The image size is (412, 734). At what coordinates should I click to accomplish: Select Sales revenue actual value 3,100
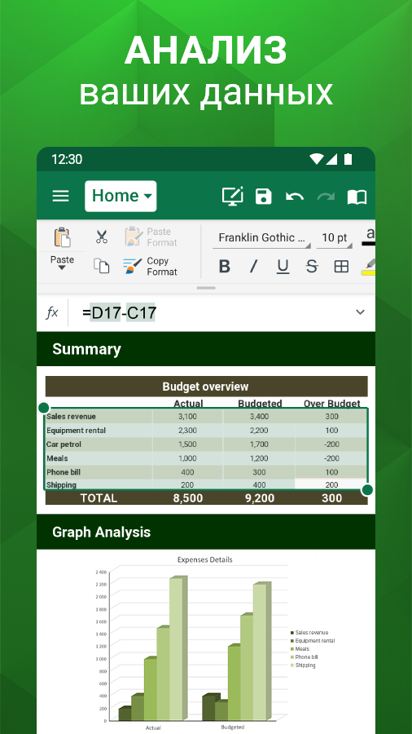188,417
